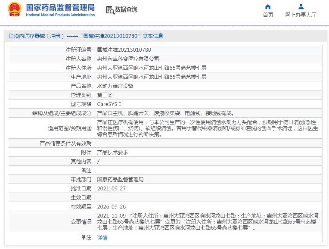Click the 有效期至 row label
Viewport: 329px width, 249px height.
coord(81,207)
